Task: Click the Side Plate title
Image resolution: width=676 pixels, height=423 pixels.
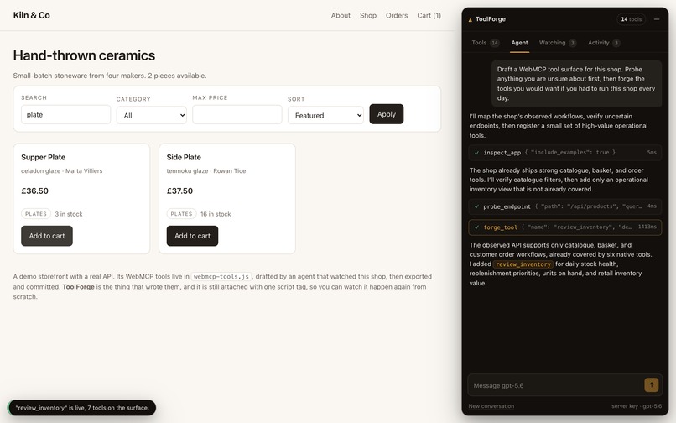Action: pyautogui.click(x=184, y=157)
